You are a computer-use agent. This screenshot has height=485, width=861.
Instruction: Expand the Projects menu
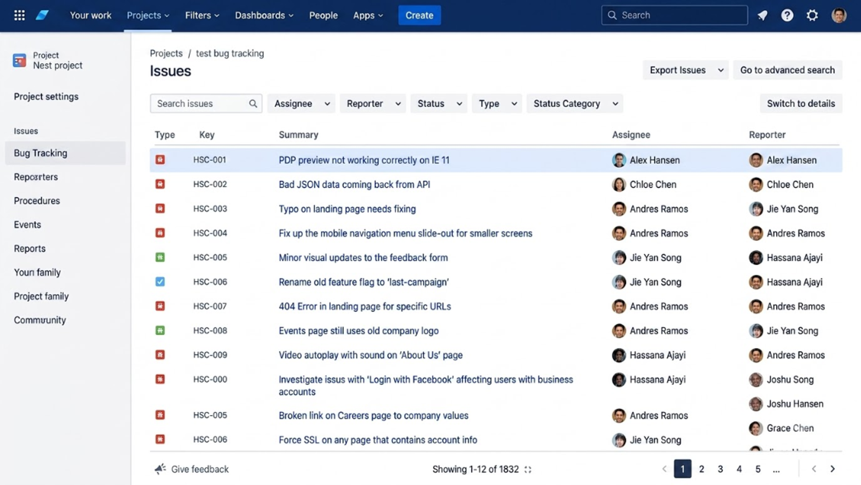[148, 15]
